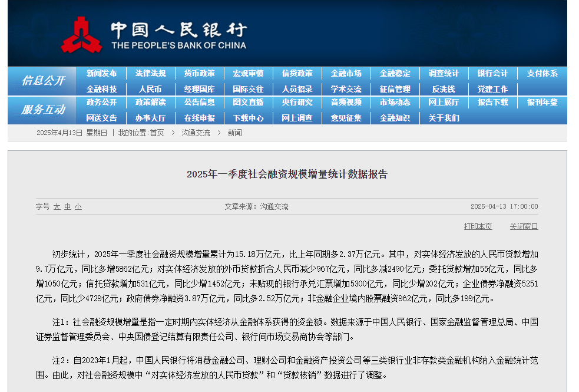
Task: Open the 调查统计 menu item
Action: click(x=444, y=74)
